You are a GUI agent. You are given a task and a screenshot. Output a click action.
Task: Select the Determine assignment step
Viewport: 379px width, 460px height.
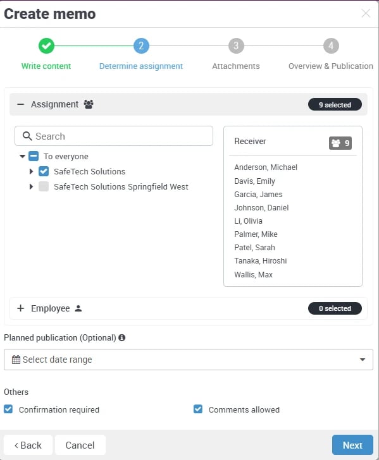(x=141, y=45)
